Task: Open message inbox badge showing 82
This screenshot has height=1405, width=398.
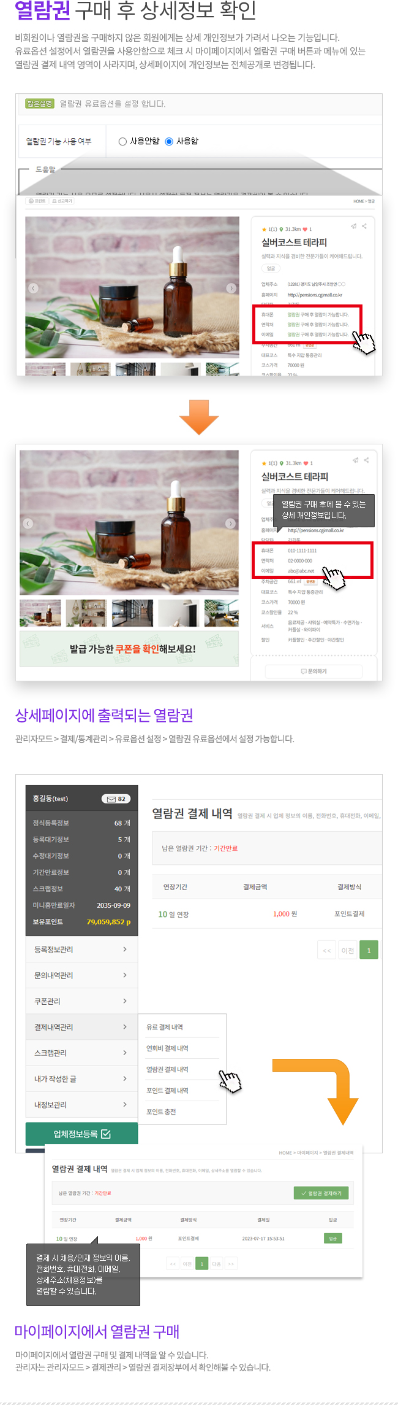Action: click(x=116, y=799)
